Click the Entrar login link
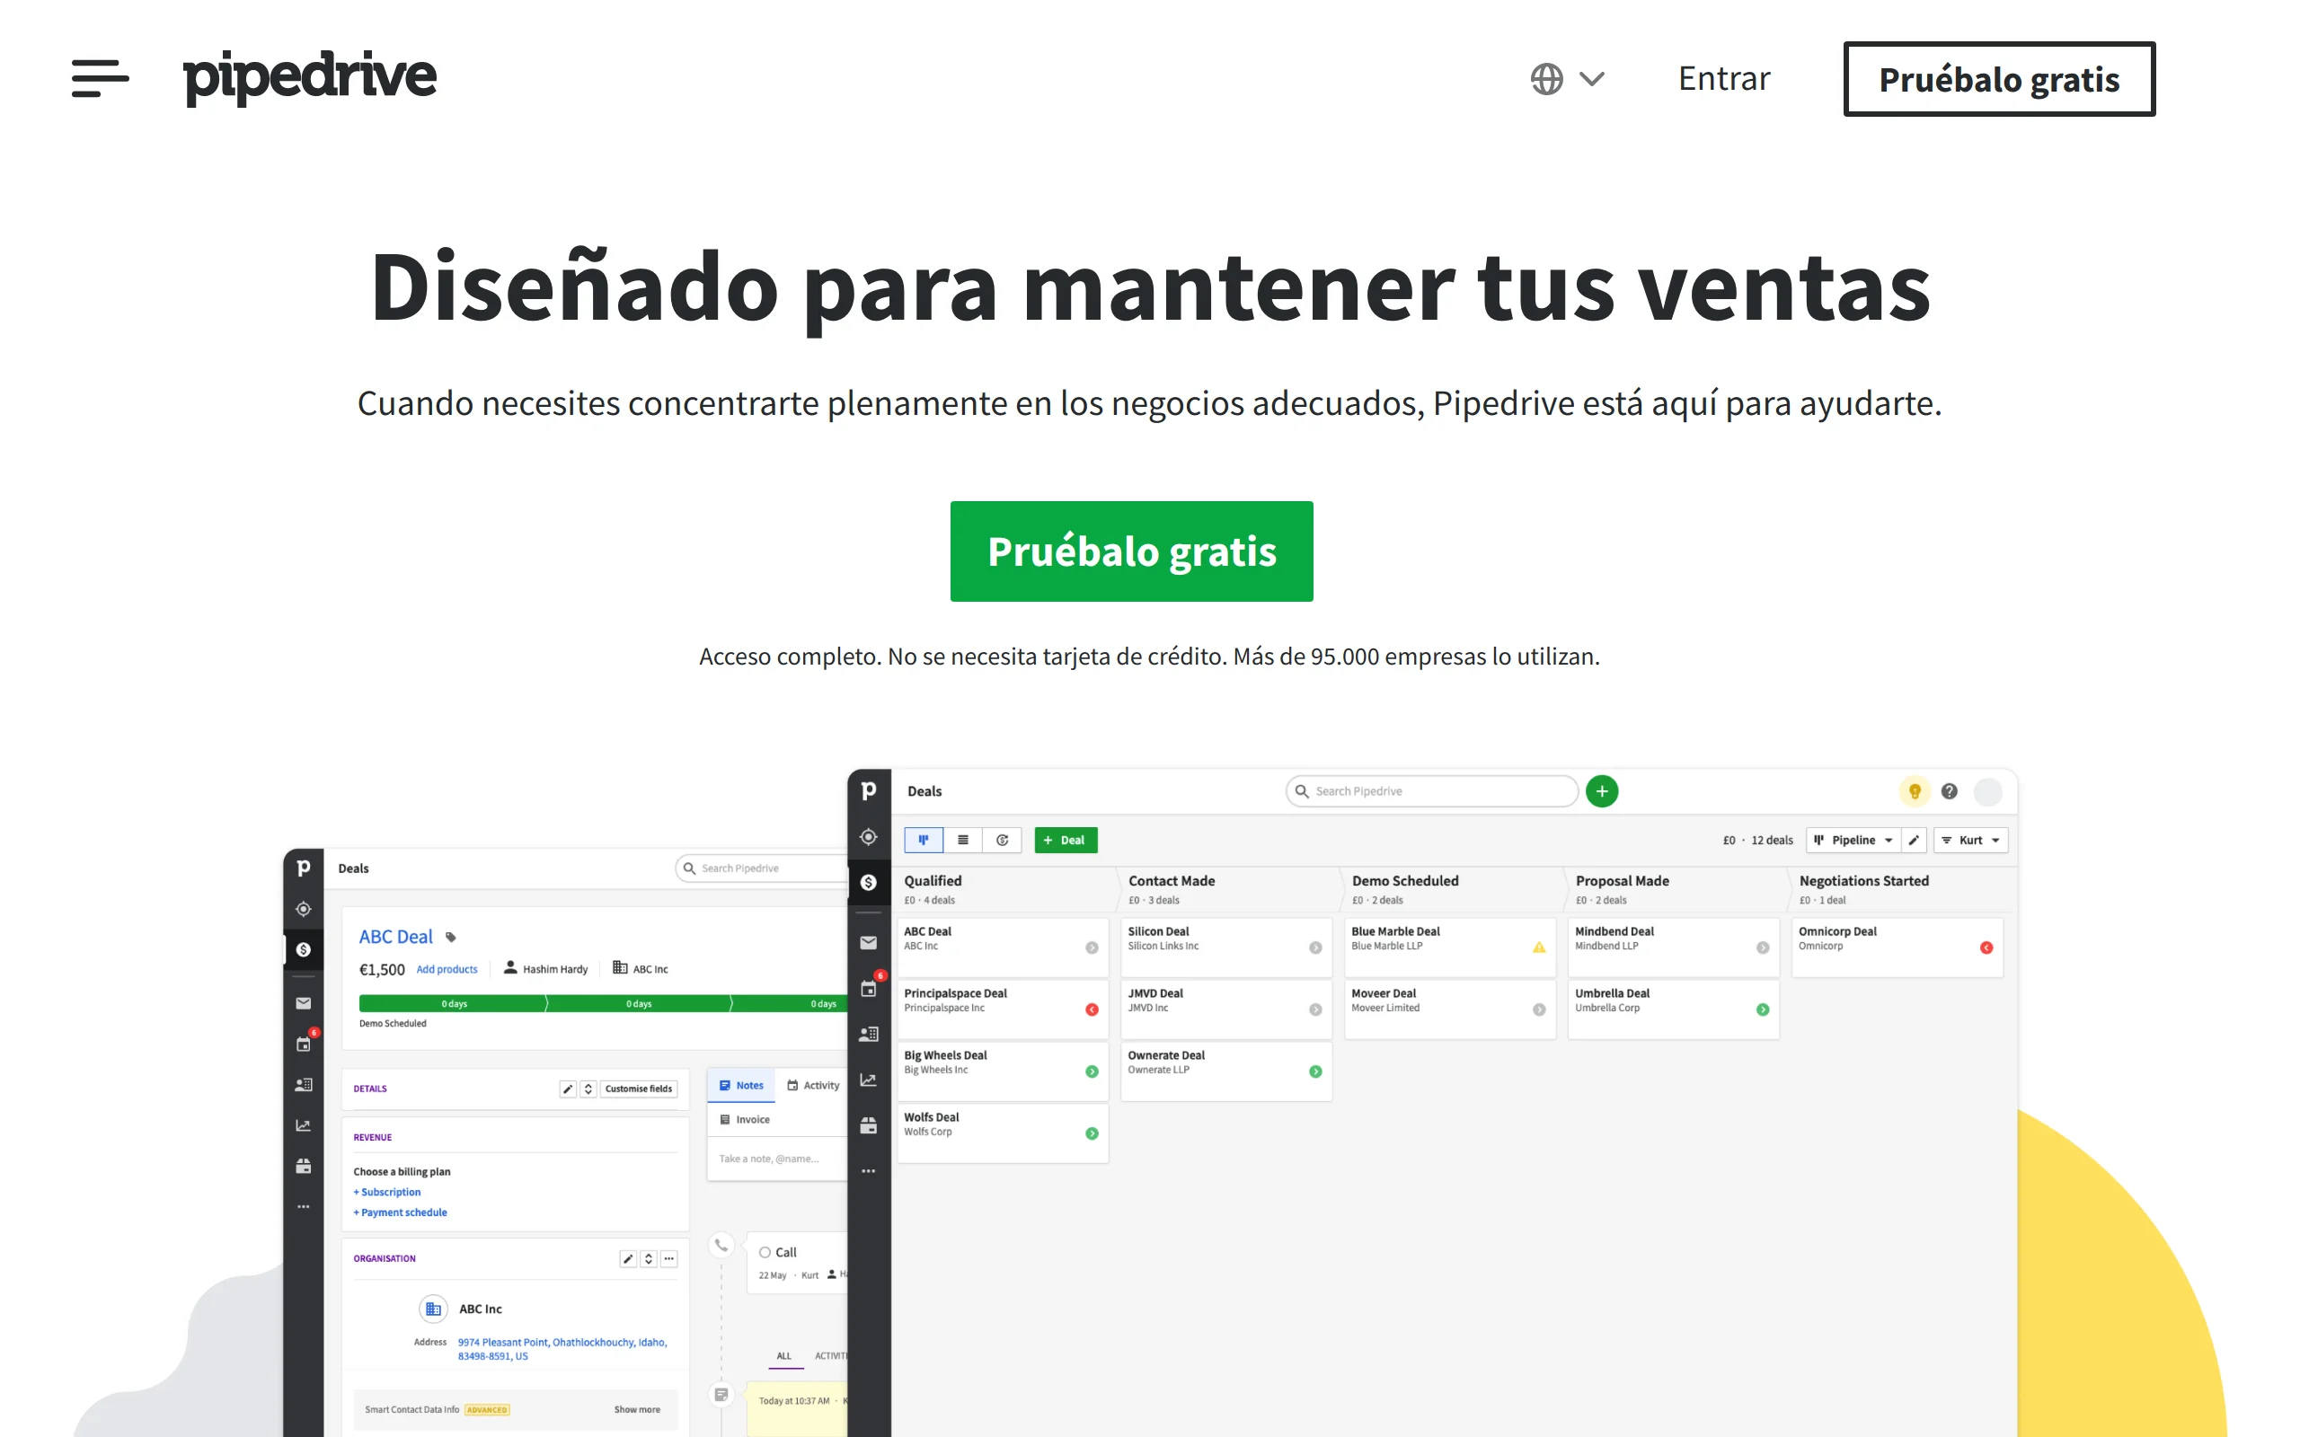The height and width of the screenshot is (1437, 2300). [x=1723, y=79]
